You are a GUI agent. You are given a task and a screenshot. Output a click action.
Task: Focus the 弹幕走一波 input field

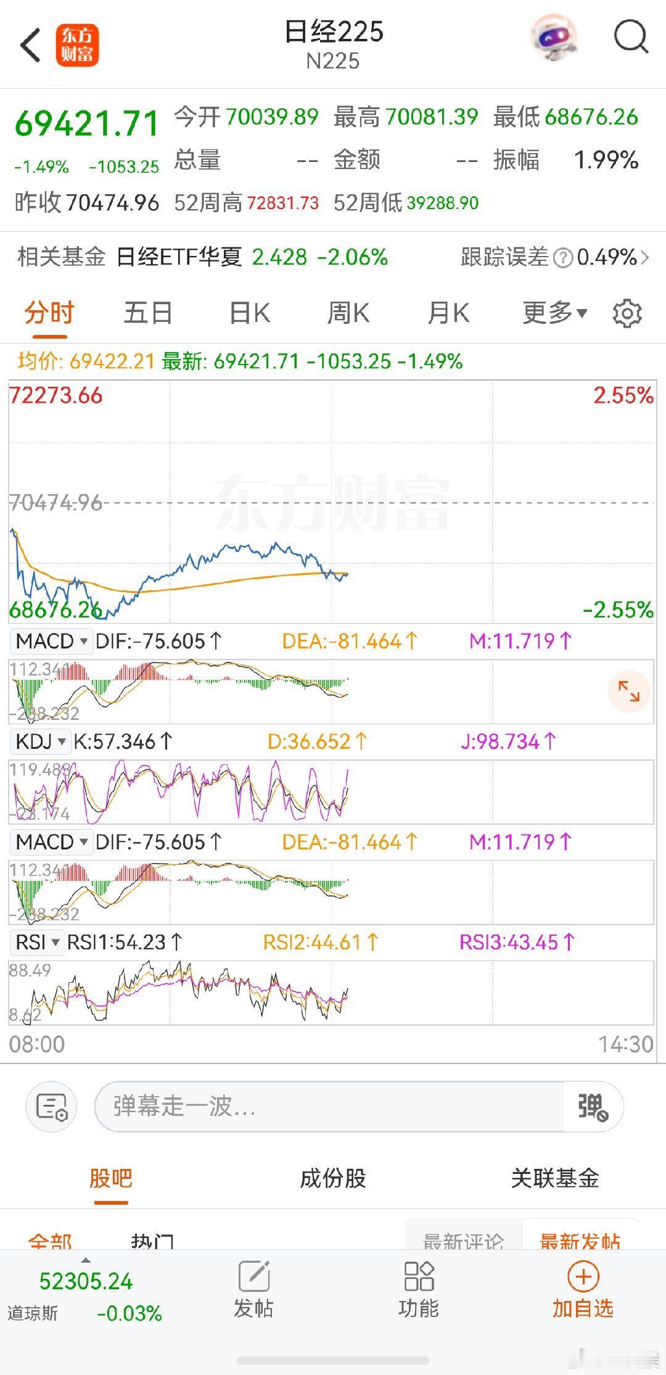[x=329, y=1106]
